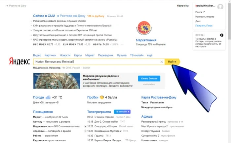Viewport: 231px width, 143px height.
Task: Open Пробки traffic heading
Action: click(x=93, y=97)
